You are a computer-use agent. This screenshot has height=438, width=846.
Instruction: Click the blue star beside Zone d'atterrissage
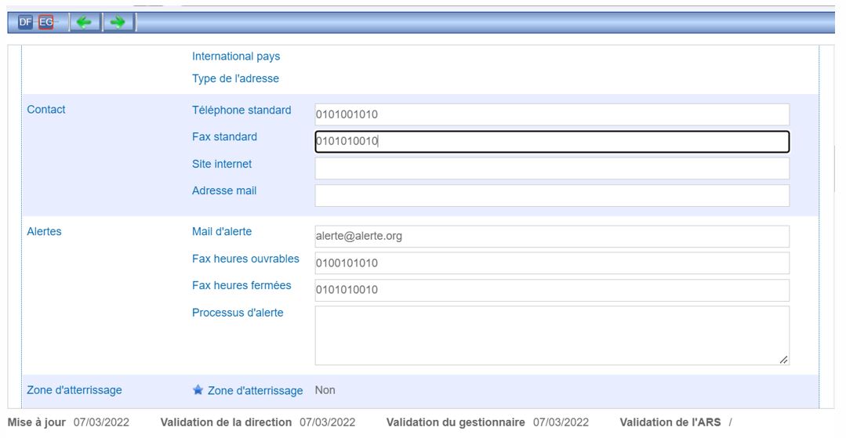198,390
